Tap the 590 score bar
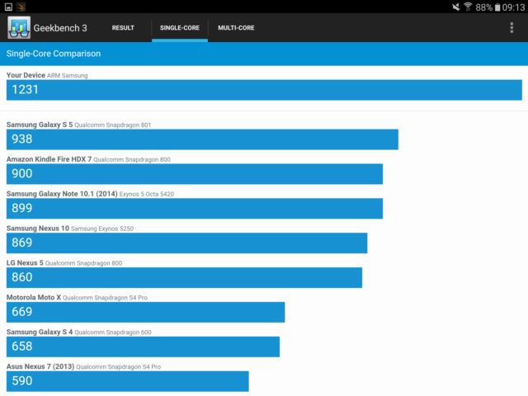Viewport: 528px width, 396px height. [128, 381]
